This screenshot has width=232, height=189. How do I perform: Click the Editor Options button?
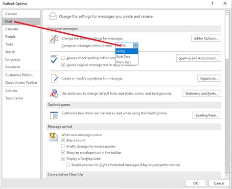[206, 38]
